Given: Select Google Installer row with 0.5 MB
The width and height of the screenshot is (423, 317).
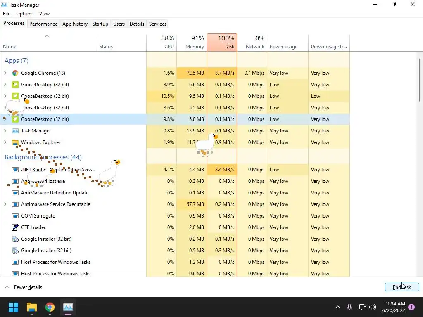Looking at the screenshot, I should (x=175, y=251).
